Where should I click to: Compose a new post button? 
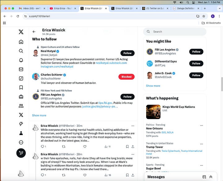pyautogui.click(x=21, y=153)
